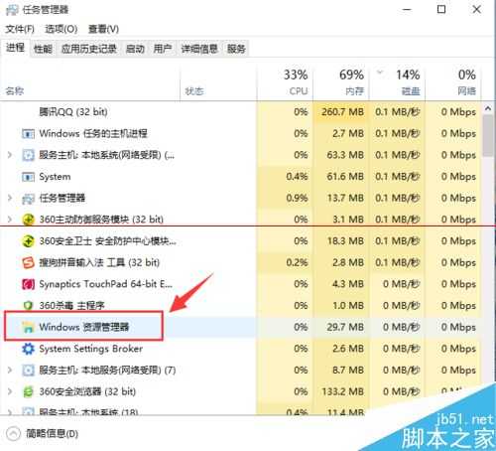Click the 360杀毒 主程序 shield icon
The image size is (496, 451).
click(x=28, y=305)
